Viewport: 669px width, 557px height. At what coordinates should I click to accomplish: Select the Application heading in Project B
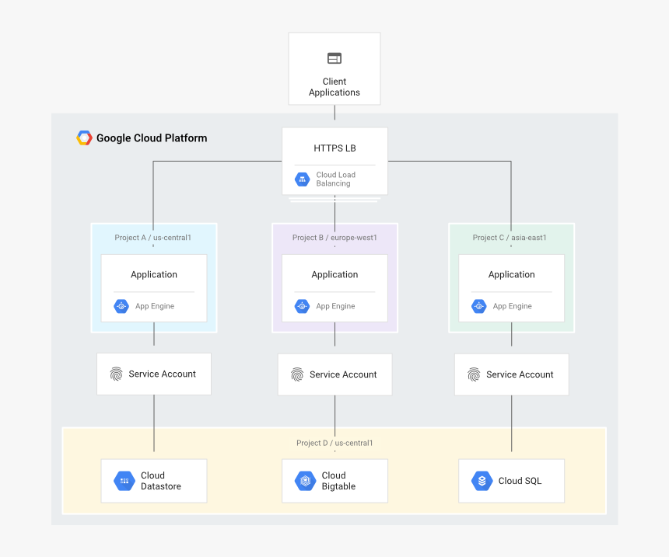pyautogui.click(x=334, y=275)
